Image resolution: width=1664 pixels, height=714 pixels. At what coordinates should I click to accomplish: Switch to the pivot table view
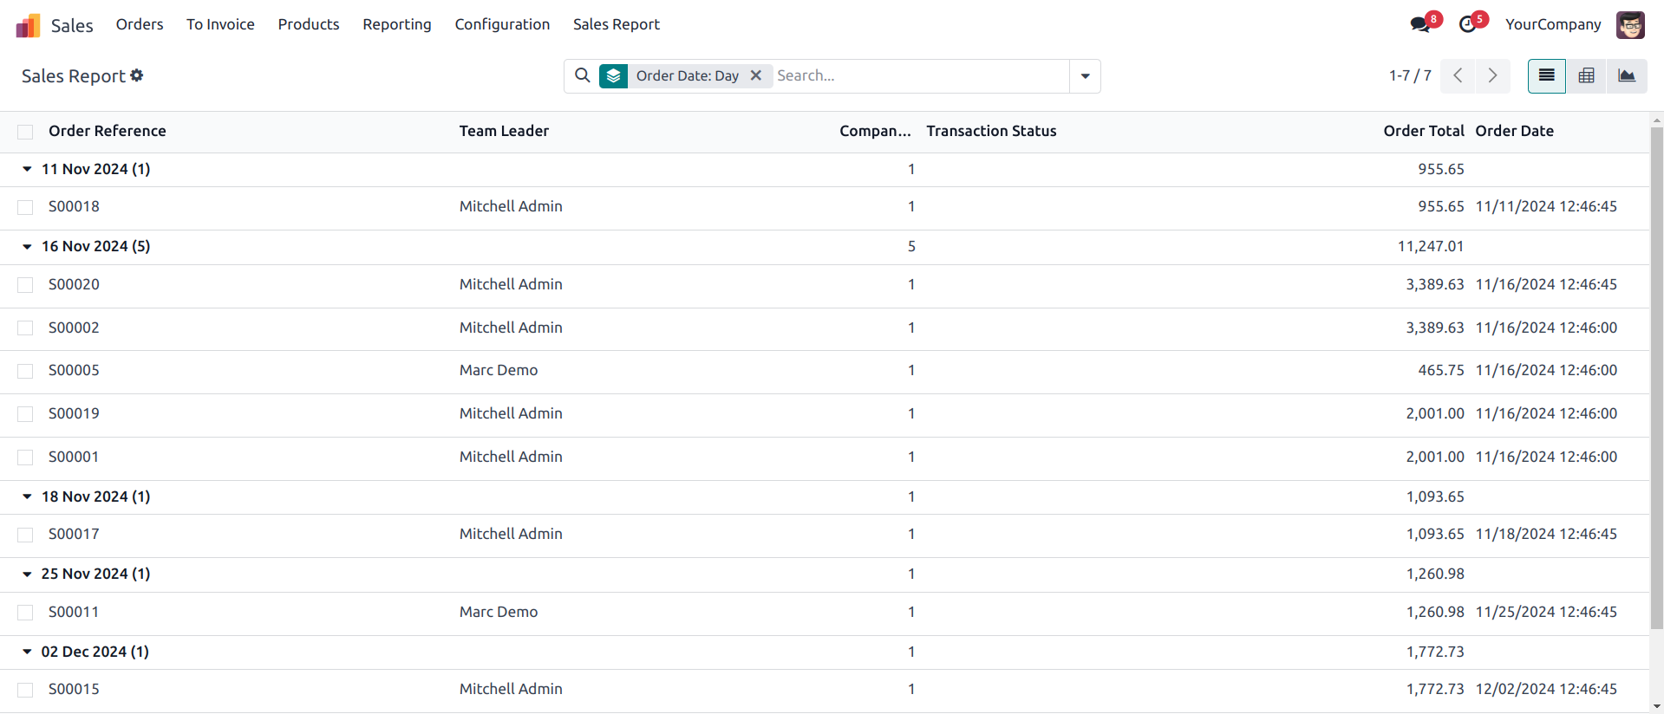click(1586, 75)
